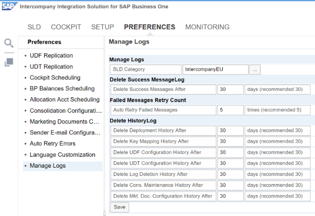
Task: Select the MONITORING tab
Action: point(207,27)
